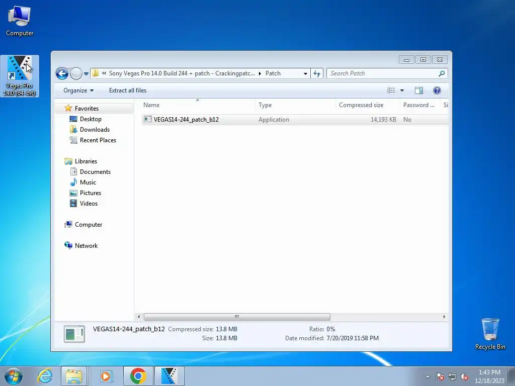The width and height of the screenshot is (515, 386).
Task: Click Windows Explorer taskbar button
Action: (74, 376)
